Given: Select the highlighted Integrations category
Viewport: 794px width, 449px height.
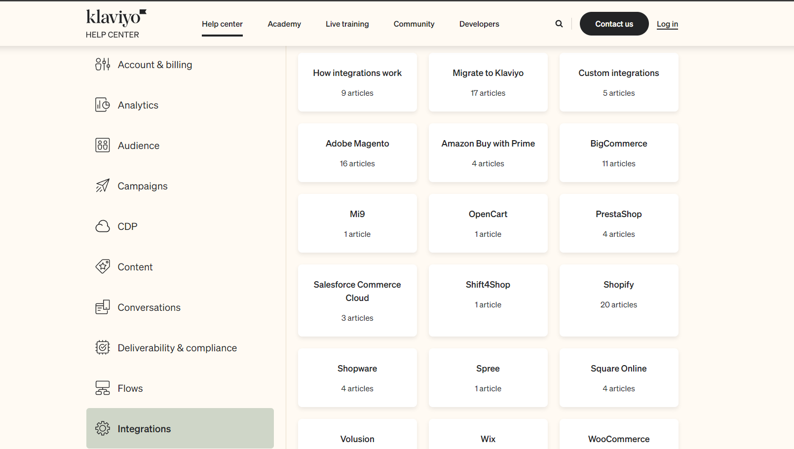Looking at the screenshot, I should coord(180,428).
